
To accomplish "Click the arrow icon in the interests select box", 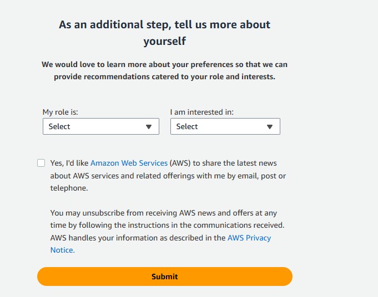I will 270,126.
